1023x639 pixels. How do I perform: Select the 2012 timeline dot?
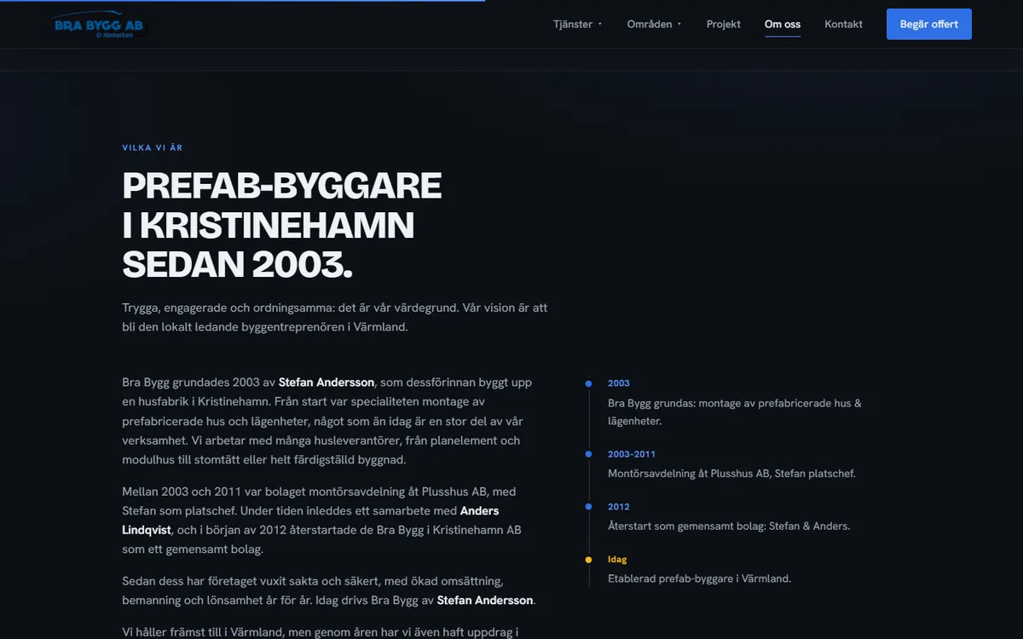(x=588, y=507)
